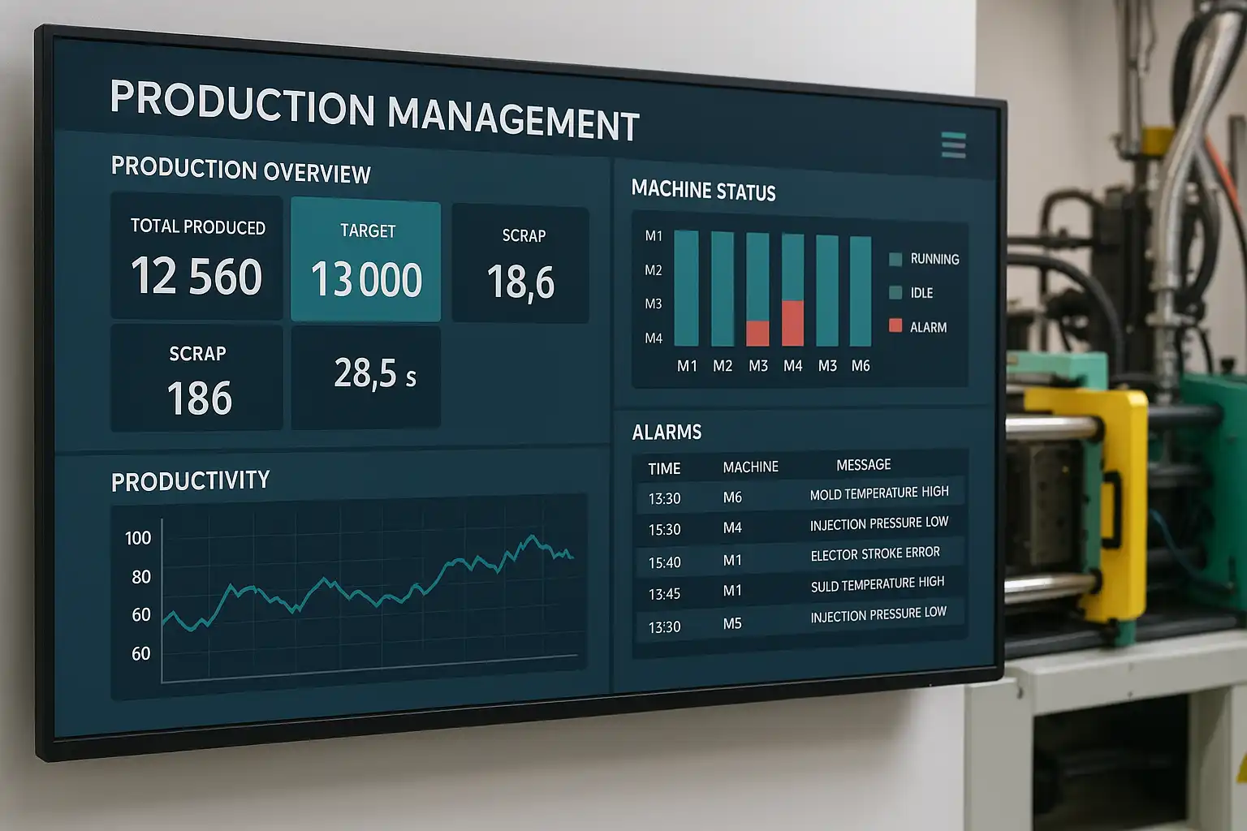Click the "PRODUCTIVITY" heading

(191, 481)
